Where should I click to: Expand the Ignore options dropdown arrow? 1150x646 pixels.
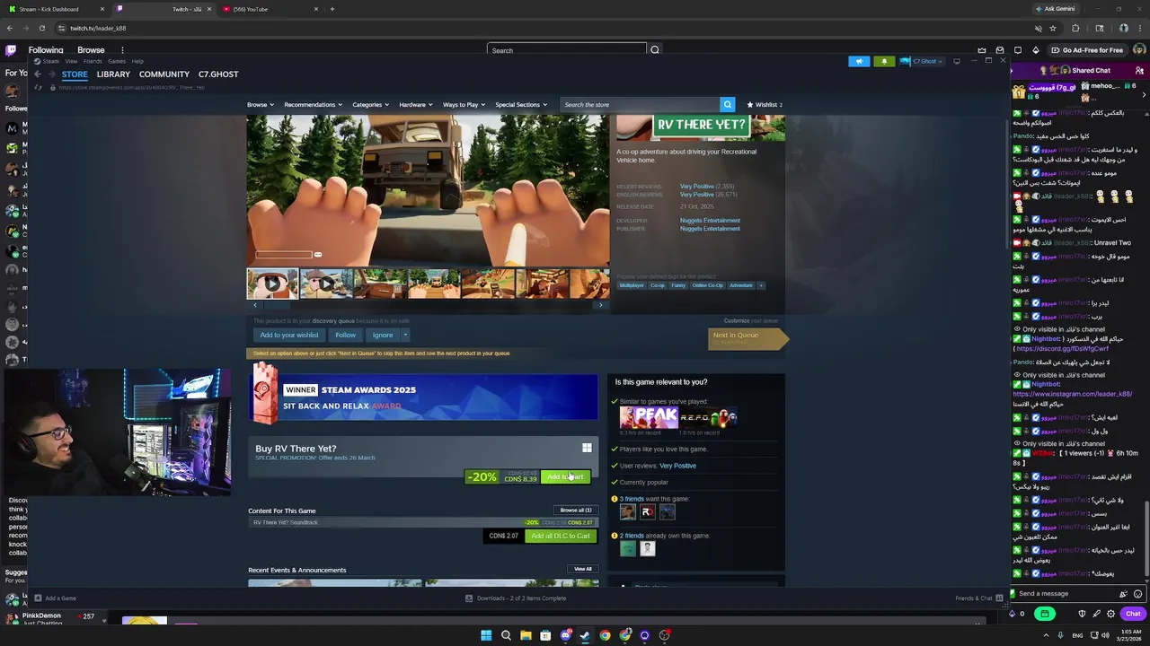pos(404,336)
